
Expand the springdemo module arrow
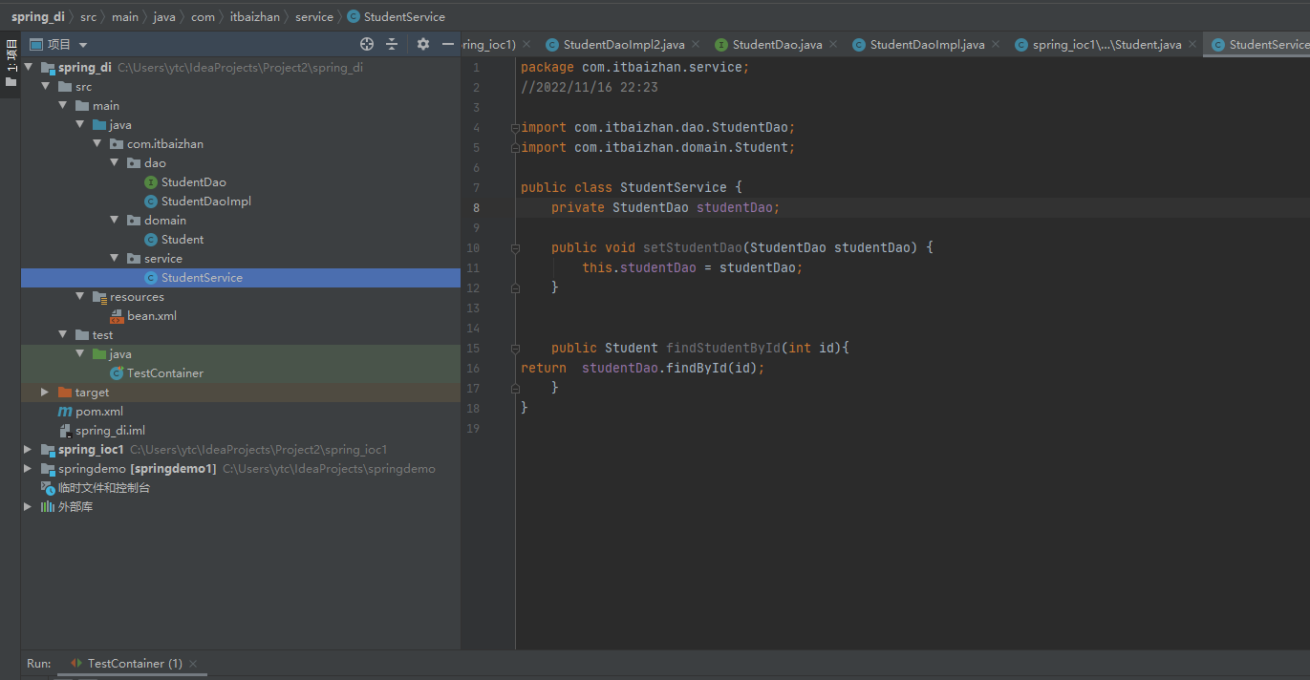[x=29, y=468]
